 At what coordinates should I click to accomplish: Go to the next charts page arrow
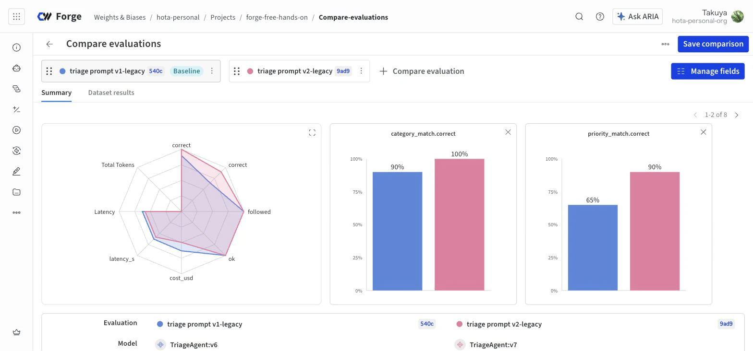pyautogui.click(x=737, y=115)
